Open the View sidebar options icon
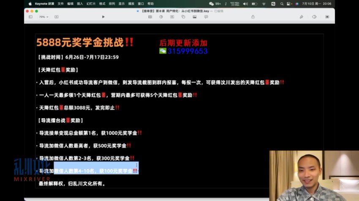 (30, 17)
